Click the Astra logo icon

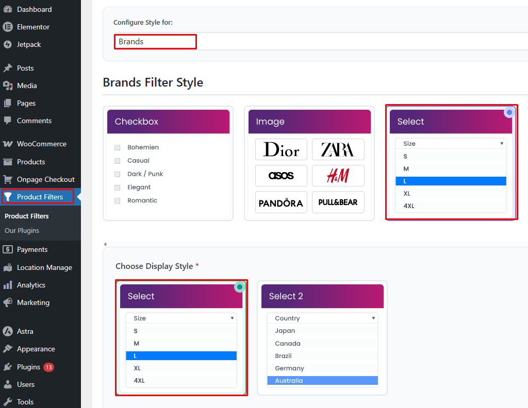[8, 331]
